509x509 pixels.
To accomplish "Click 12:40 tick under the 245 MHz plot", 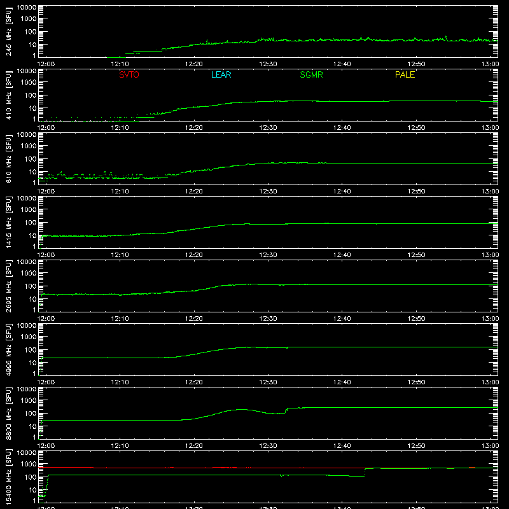I will (342, 64).
